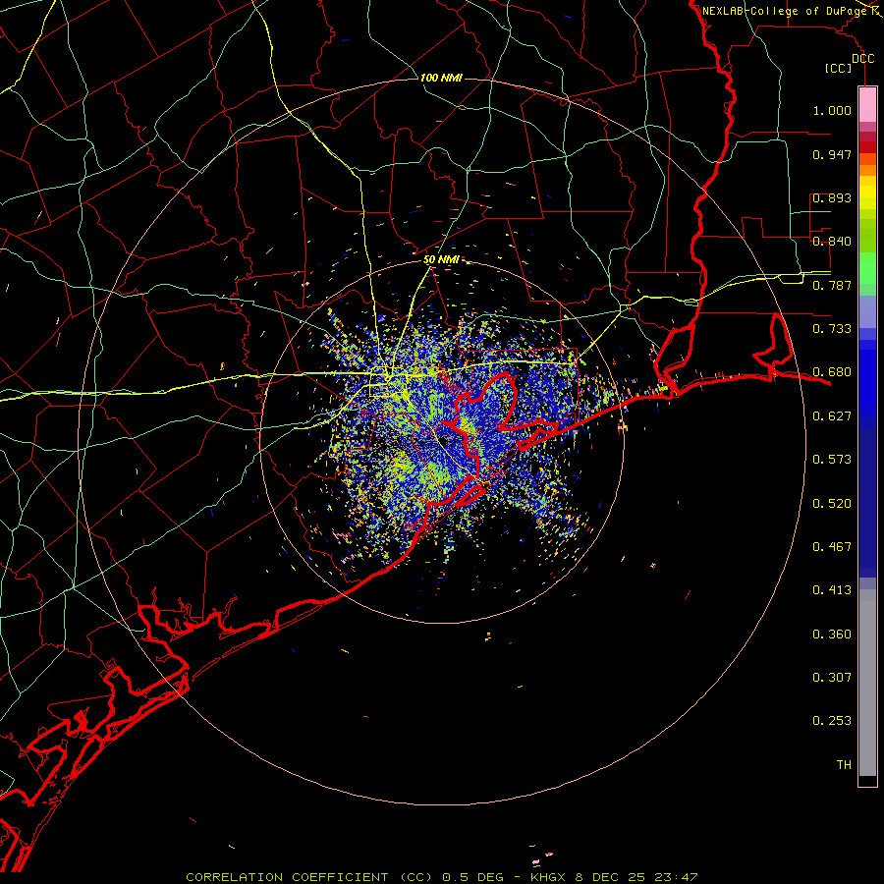This screenshot has width=884, height=884.
Task: Select the 0.573 scale value
Action: [832, 460]
